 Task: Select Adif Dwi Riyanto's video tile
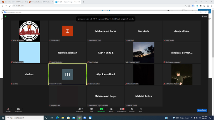coord(29,31)
